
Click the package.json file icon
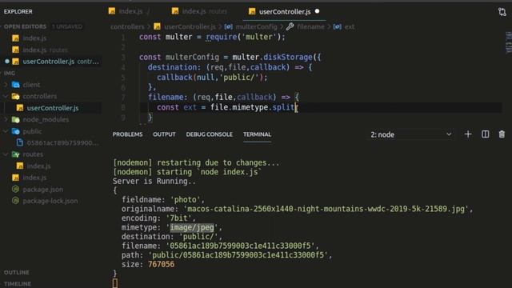point(15,189)
